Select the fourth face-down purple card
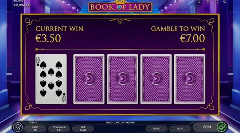 [x=190, y=79]
